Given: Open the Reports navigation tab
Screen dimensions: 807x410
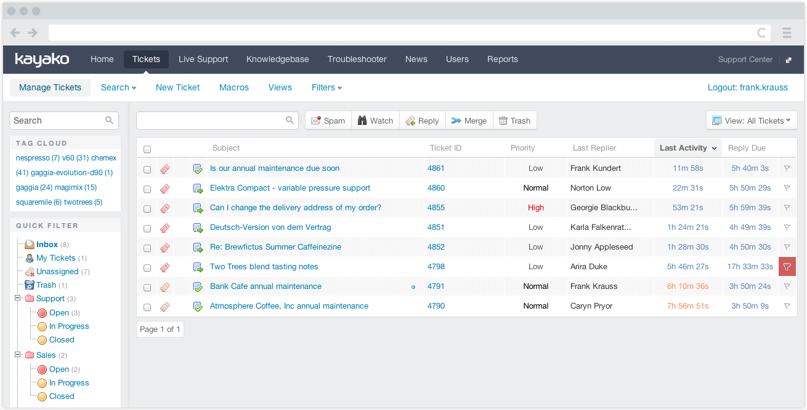Looking at the screenshot, I should click(x=502, y=59).
